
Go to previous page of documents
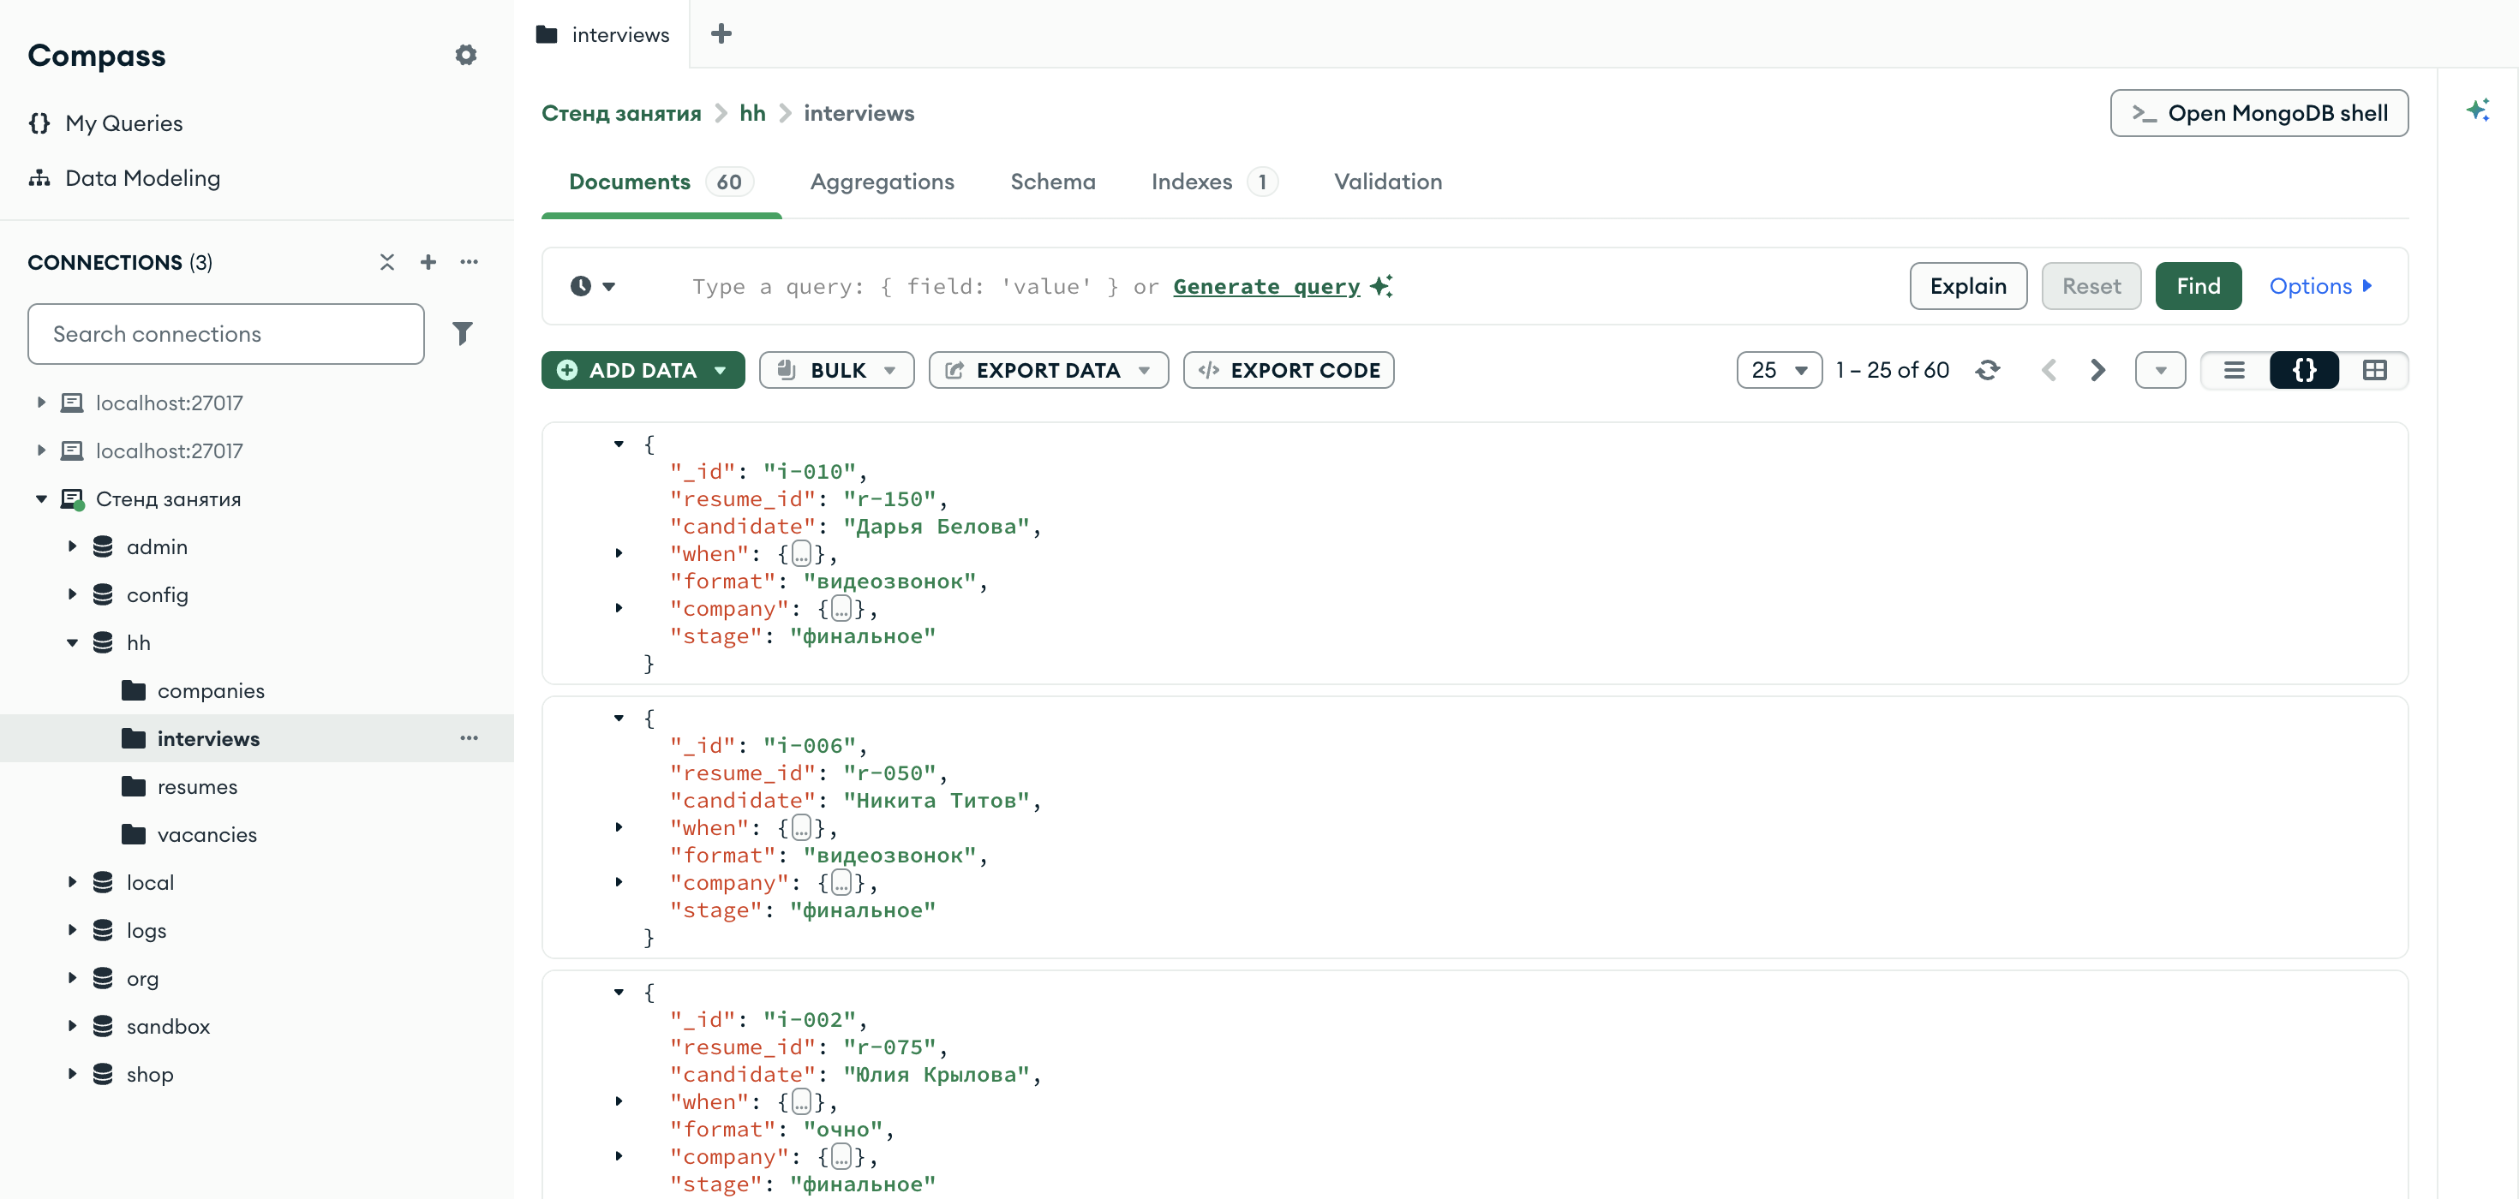click(x=2049, y=370)
